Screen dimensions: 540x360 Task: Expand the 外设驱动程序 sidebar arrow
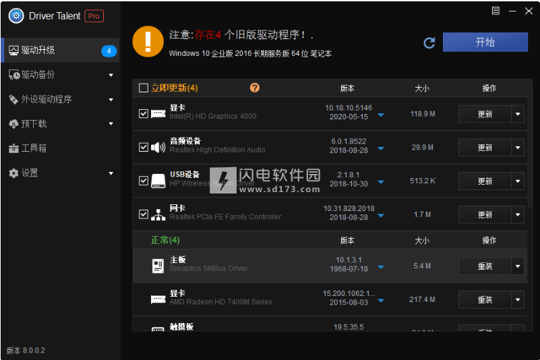(x=111, y=100)
